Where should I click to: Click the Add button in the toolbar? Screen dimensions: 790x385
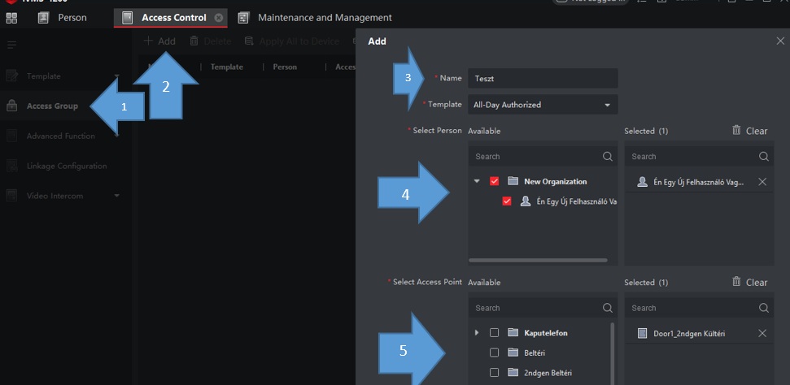tap(159, 41)
